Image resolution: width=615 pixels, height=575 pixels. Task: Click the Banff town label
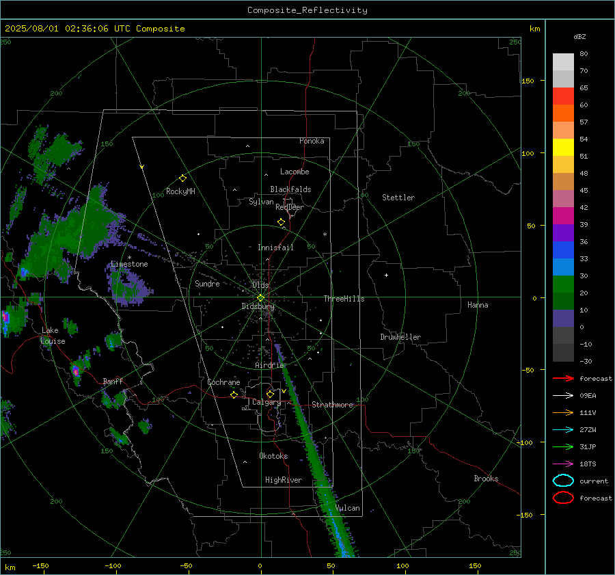[113, 382]
